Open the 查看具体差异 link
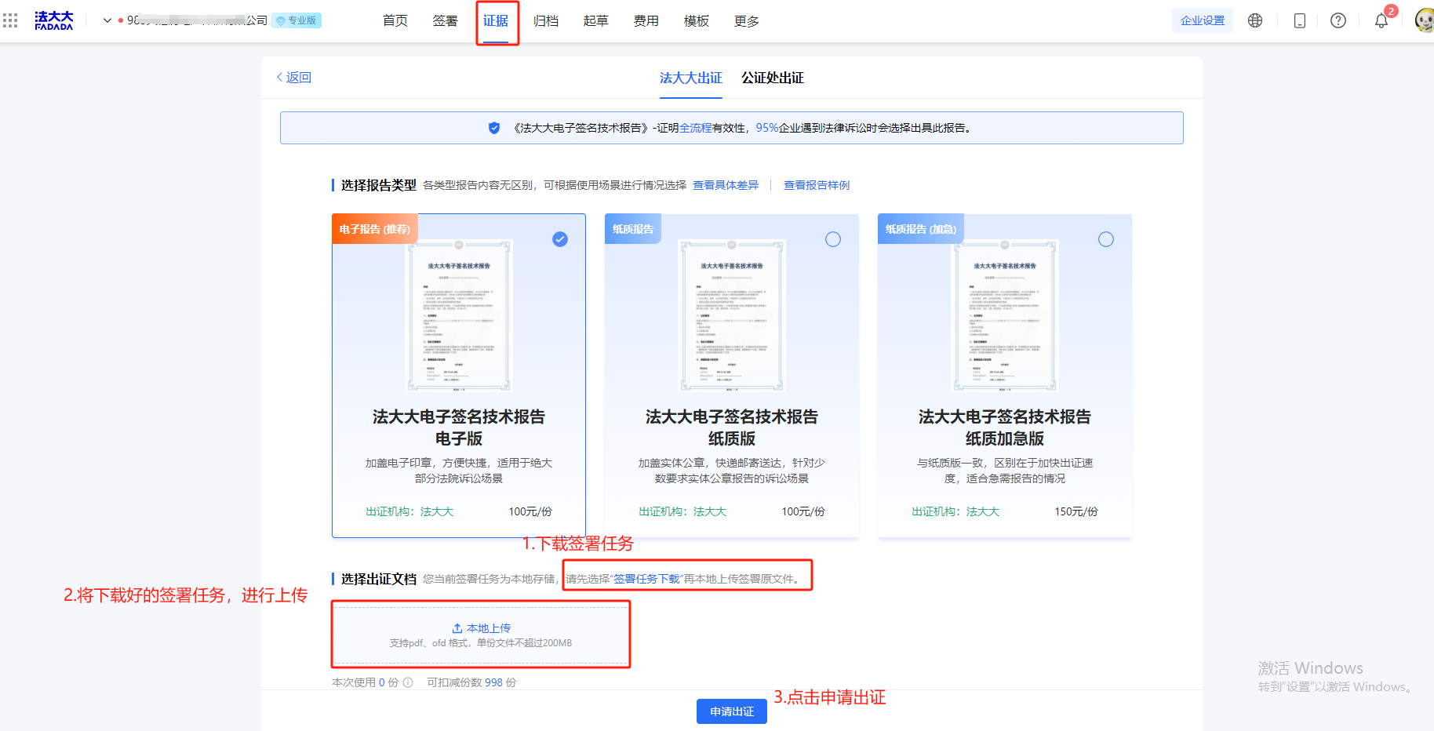 pos(726,185)
